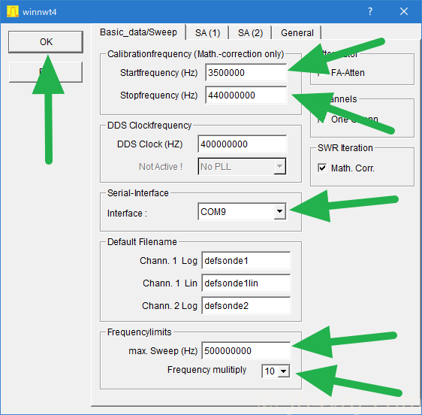This screenshot has width=422, height=415.
Task: Click the Stopfrequency (Hz) field
Action: [246, 95]
